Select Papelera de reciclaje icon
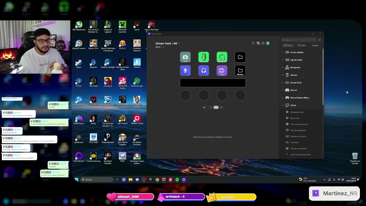This screenshot has width=366, height=206. click(355, 158)
